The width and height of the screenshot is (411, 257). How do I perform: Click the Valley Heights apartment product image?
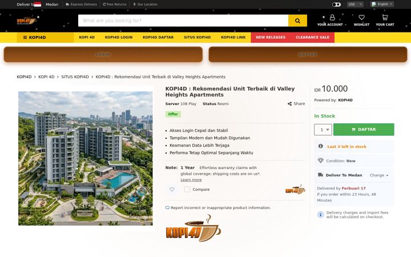point(86,158)
